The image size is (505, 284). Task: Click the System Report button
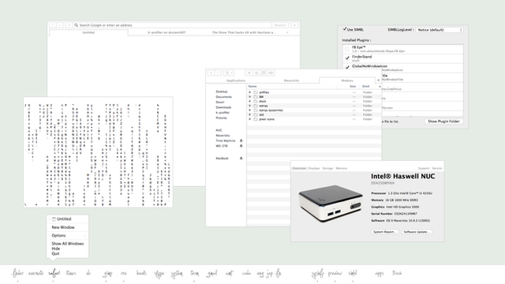coord(384,232)
